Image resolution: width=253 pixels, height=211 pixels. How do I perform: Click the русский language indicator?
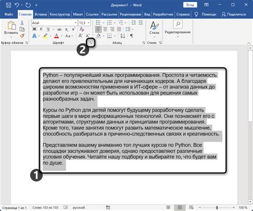[78, 208]
